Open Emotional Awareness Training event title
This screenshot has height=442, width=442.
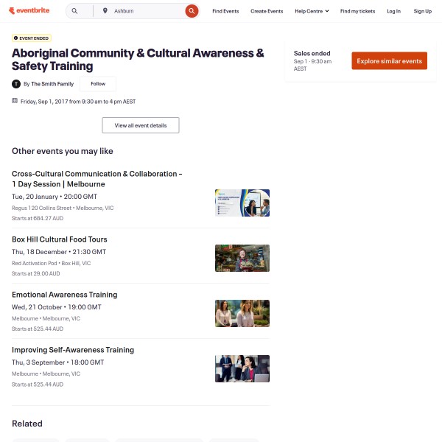[x=65, y=295]
